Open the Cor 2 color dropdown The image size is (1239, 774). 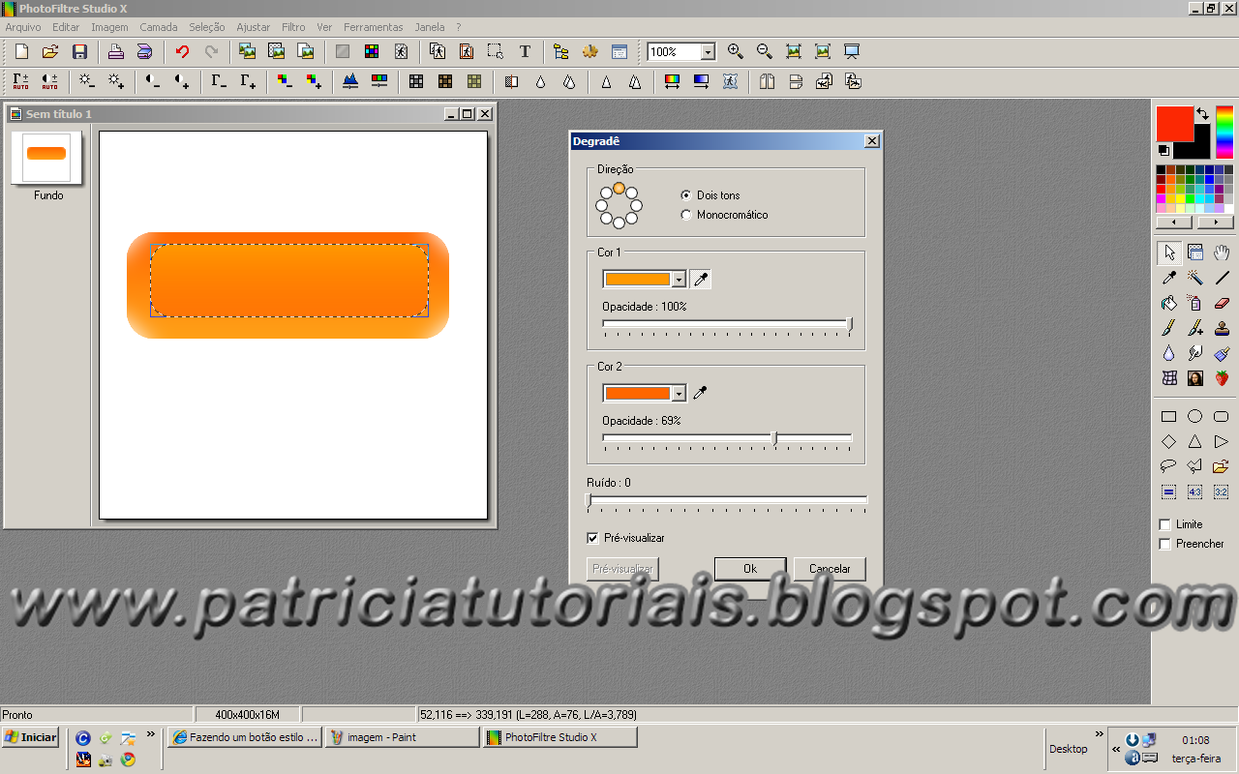tap(680, 393)
